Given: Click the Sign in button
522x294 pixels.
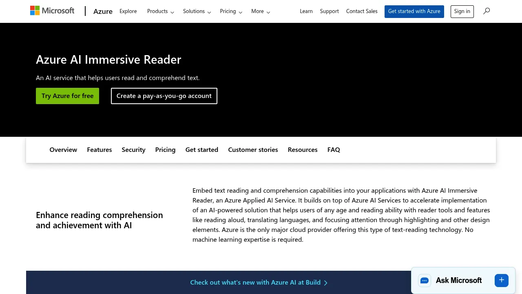Looking at the screenshot, I should (x=462, y=11).
